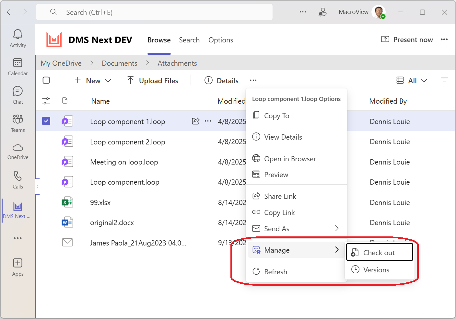Choose Preview in context menu

click(x=297, y=175)
